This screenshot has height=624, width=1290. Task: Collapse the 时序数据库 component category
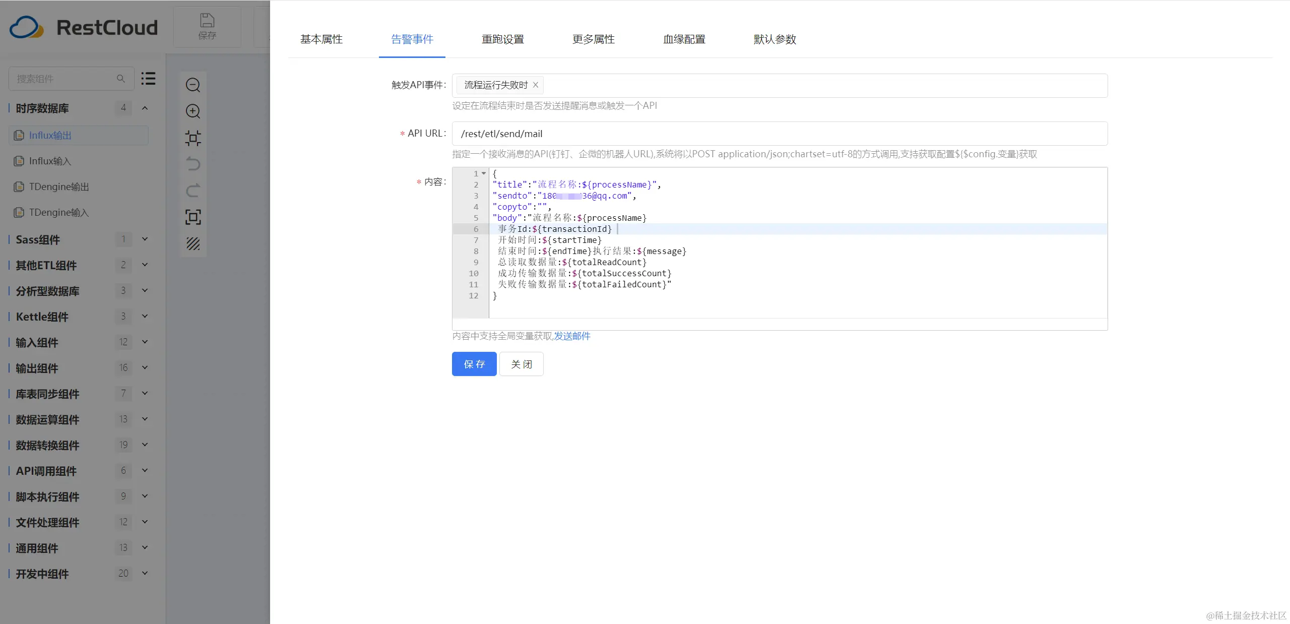145,108
